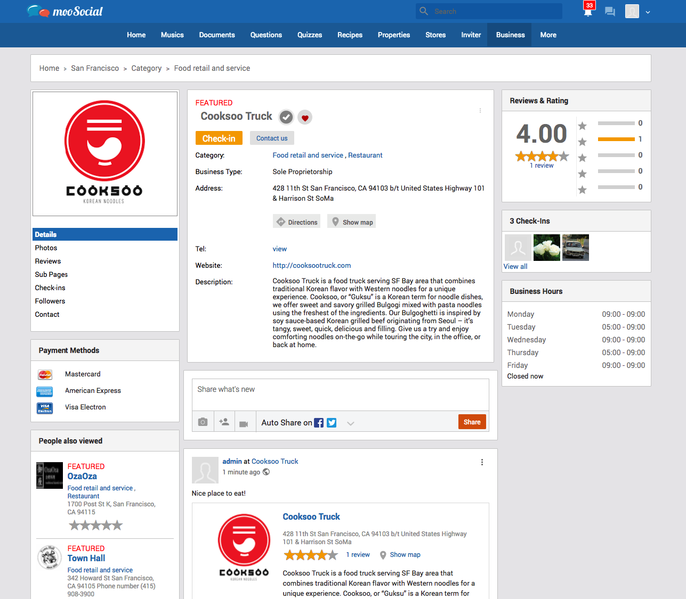
Task: Open the Musics nav menu
Action: (172, 35)
